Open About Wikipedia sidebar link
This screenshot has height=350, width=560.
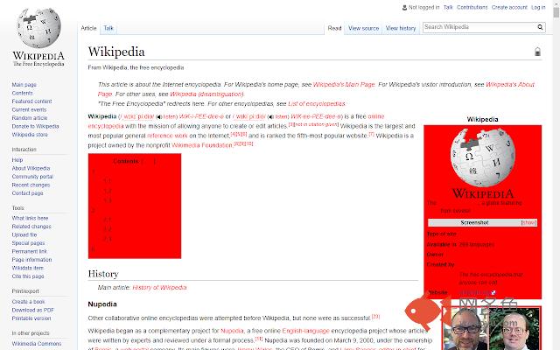(x=31, y=168)
